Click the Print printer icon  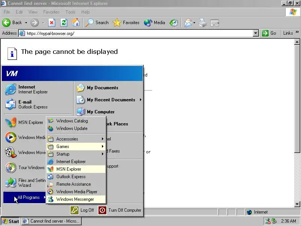pos(203,23)
